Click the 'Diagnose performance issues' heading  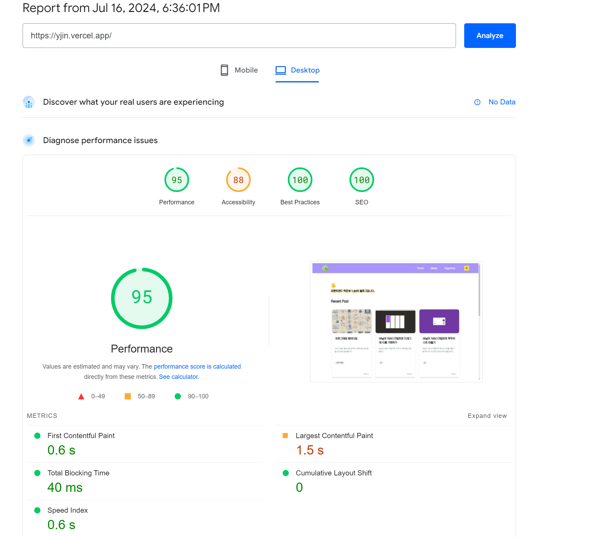click(x=100, y=140)
